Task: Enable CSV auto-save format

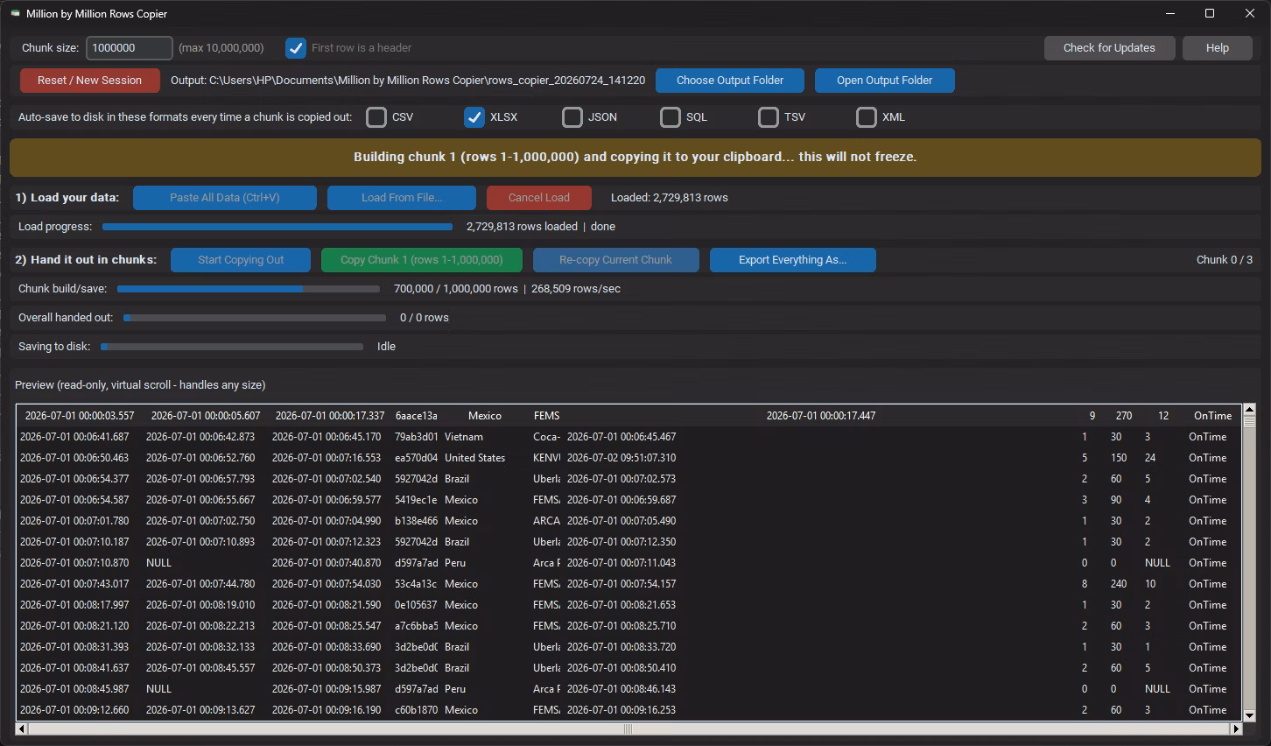Action: click(x=376, y=117)
